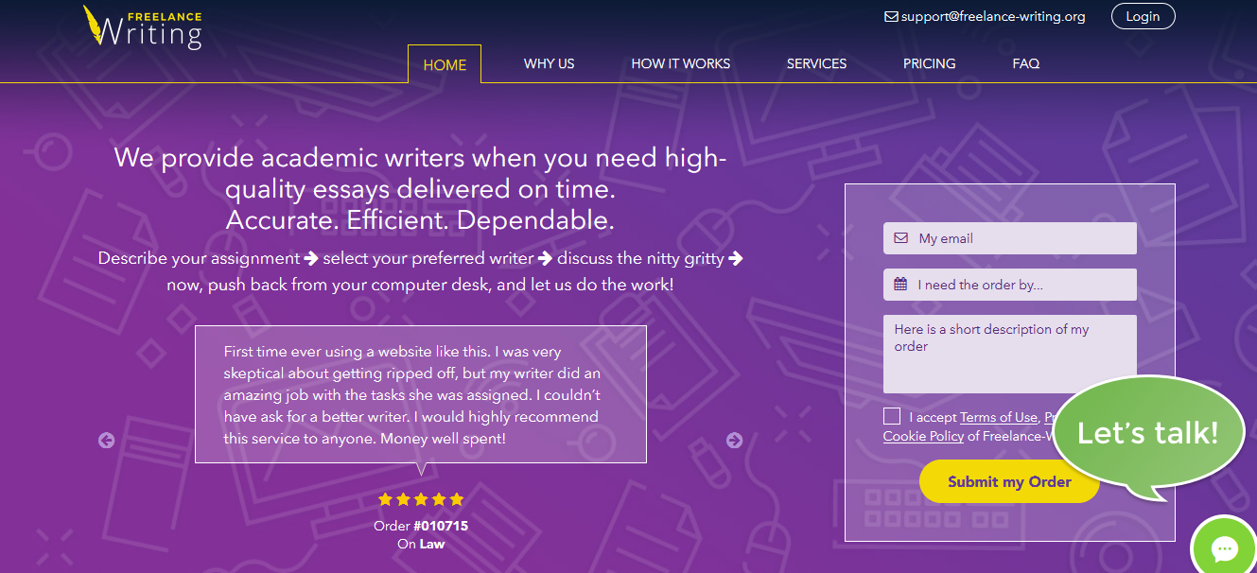Click the Freelance Writing feather logo

coord(142,26)
